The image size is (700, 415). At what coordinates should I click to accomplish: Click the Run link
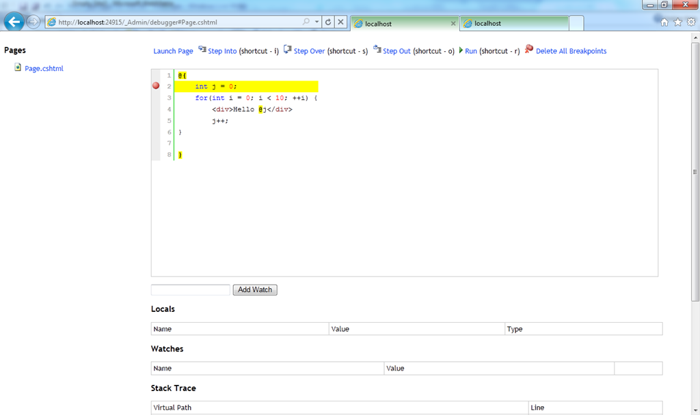pyautogui.click(x=470, y=51)
